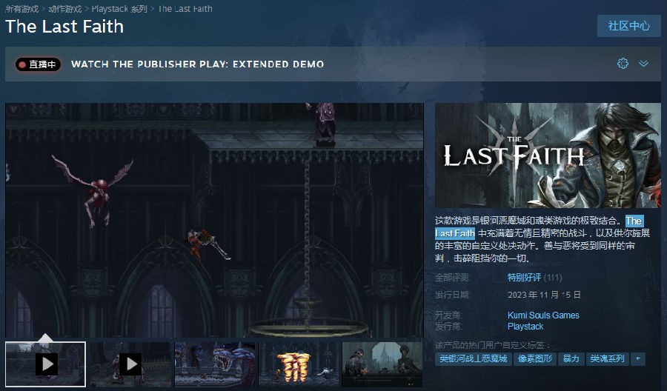This screenshot has width=667, height=391.
Task: Click the release date 2023 年 11 月 15 日
Action: coord(544,295)
